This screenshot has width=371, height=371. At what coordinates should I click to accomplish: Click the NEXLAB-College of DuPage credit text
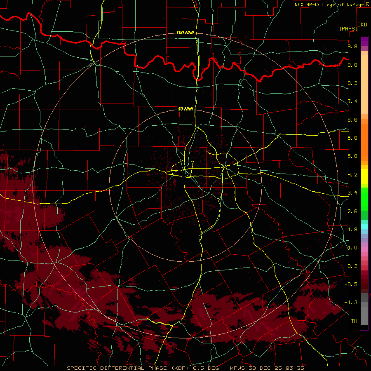329,5
